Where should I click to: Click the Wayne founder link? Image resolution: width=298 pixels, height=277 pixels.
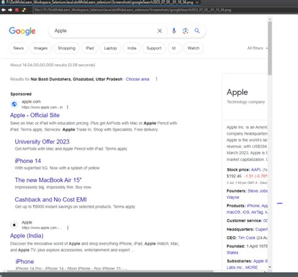233,197
